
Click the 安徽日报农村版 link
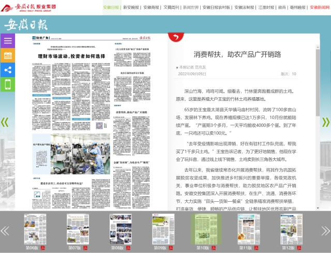(217, 7)
